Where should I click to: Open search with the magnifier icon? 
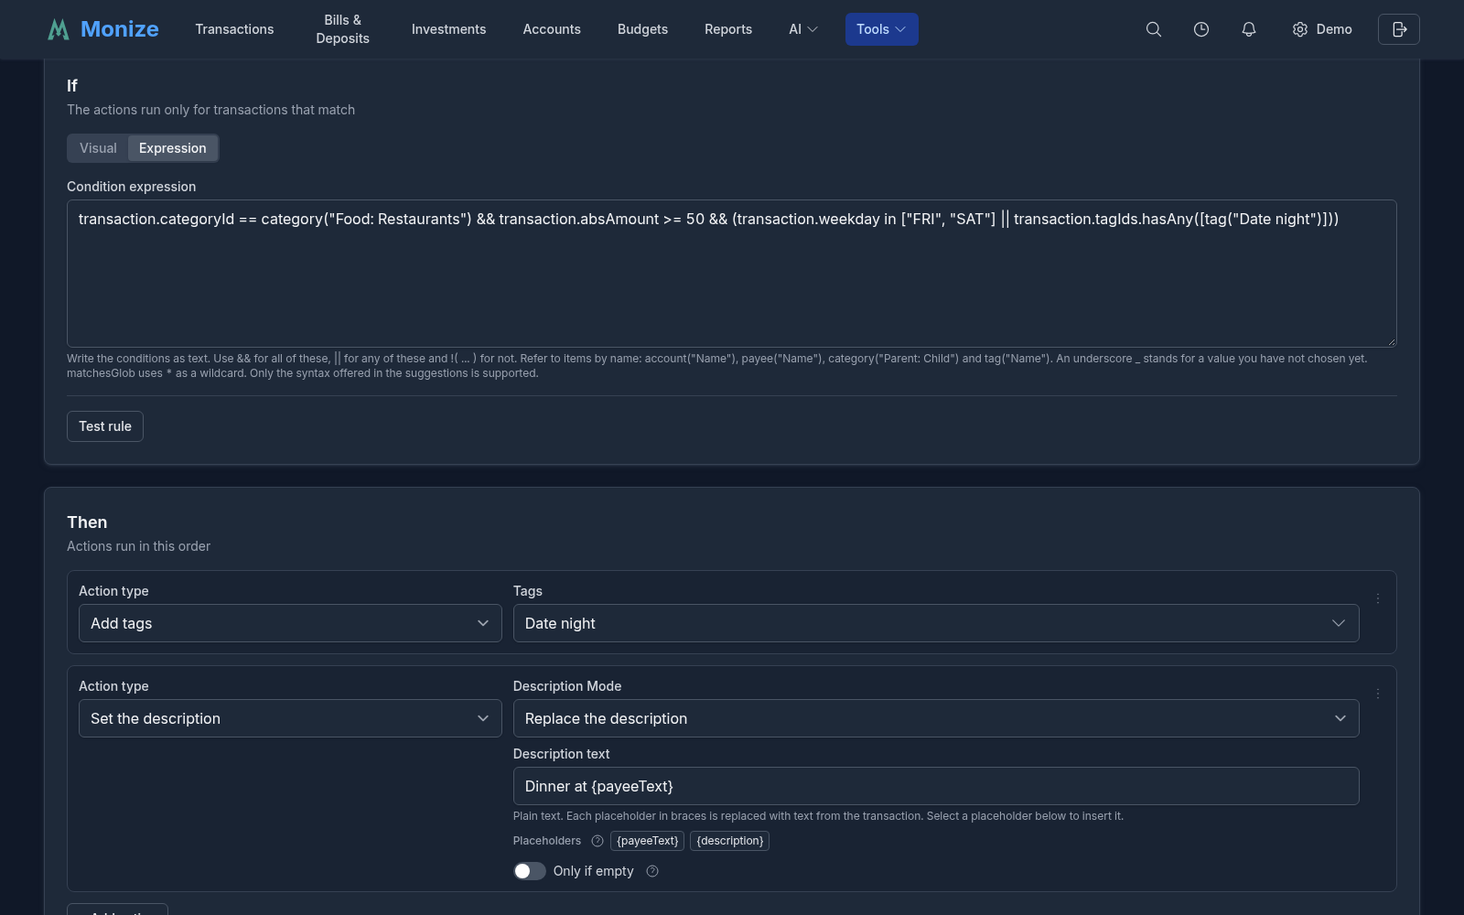1154,29
